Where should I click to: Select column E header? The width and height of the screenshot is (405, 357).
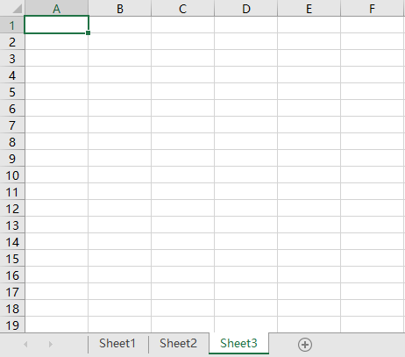click(309, 8)
